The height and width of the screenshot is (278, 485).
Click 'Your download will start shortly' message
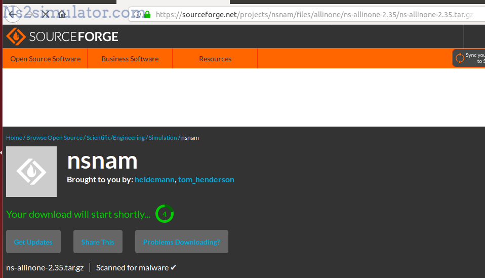[x=78, y=214]
